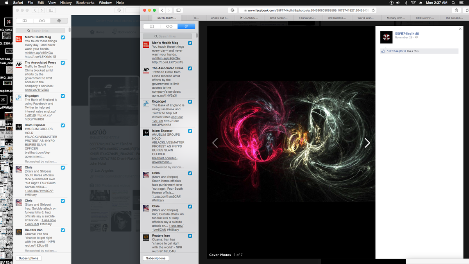Click the facebook.com address bar

[308, 10]
